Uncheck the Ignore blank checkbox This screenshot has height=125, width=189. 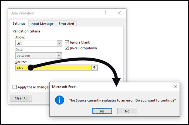pyautogui.click(x=67, y=42)
